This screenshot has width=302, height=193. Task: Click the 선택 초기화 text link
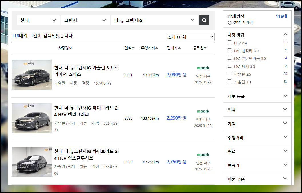pyautogui.click(x=243, y=22)
